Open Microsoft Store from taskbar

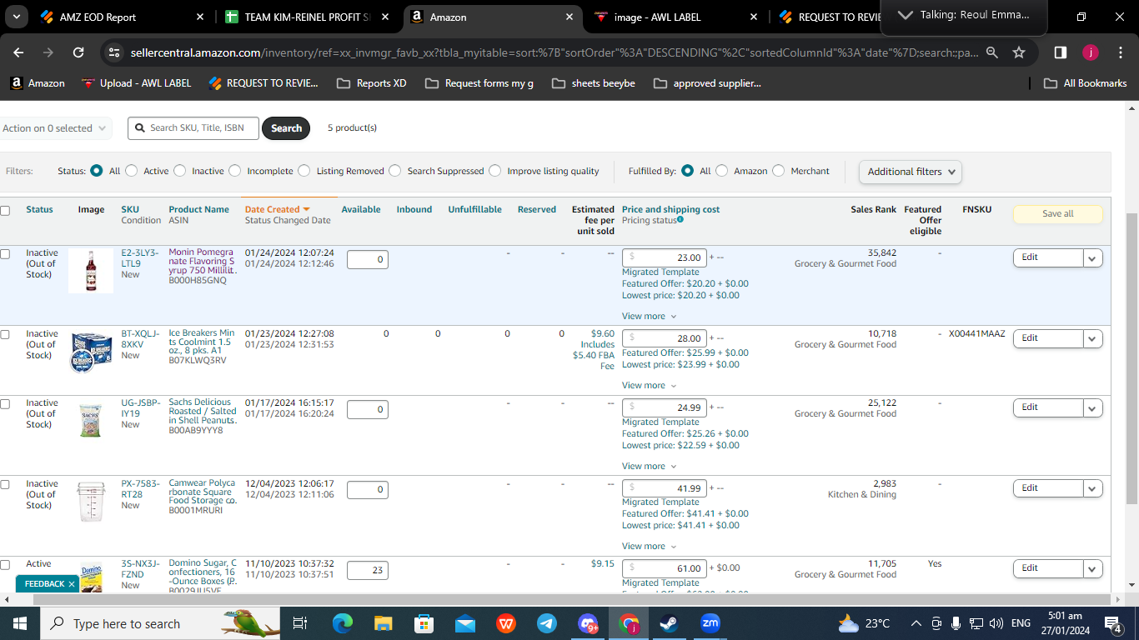424,623
